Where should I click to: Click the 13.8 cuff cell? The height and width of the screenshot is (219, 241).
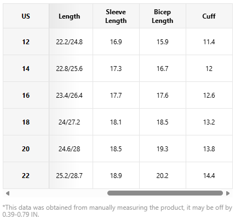(209, 149)
